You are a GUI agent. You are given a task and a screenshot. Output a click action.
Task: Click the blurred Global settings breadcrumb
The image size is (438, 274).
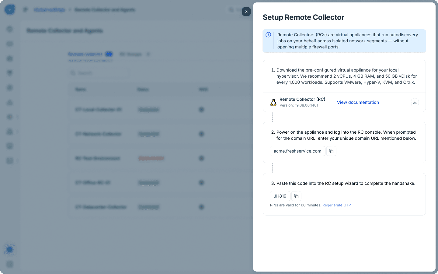point(50,10)
